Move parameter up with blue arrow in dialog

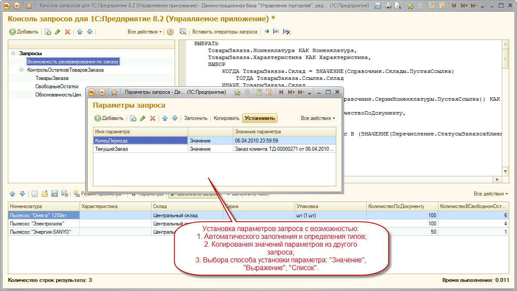click(x=165, y=118)
